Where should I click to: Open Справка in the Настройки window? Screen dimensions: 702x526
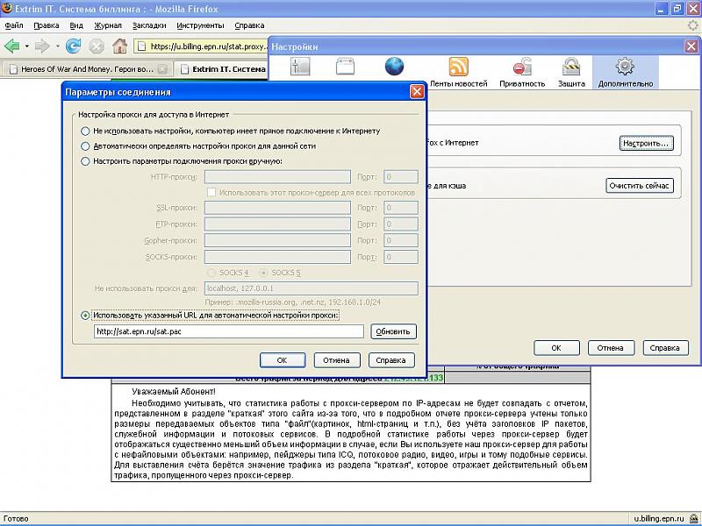[665, 348]
